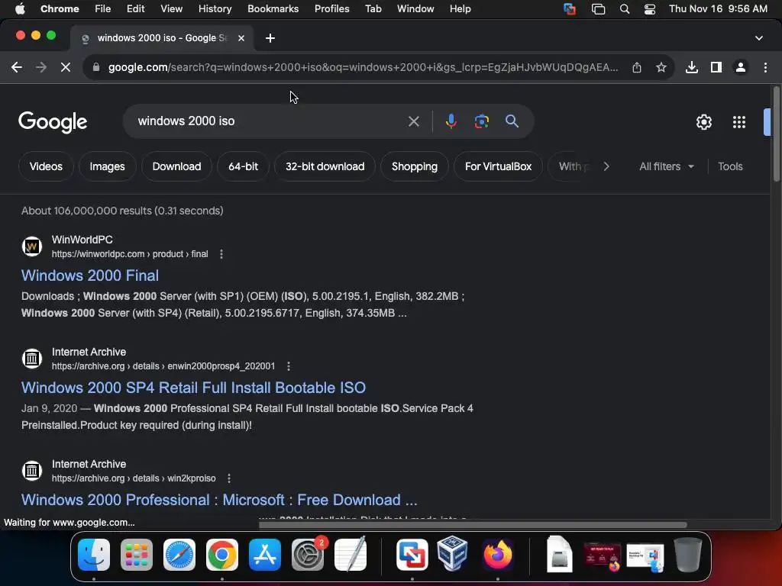Open more options for win2kproiso result

pyautogui.click(x=229, y=478)
